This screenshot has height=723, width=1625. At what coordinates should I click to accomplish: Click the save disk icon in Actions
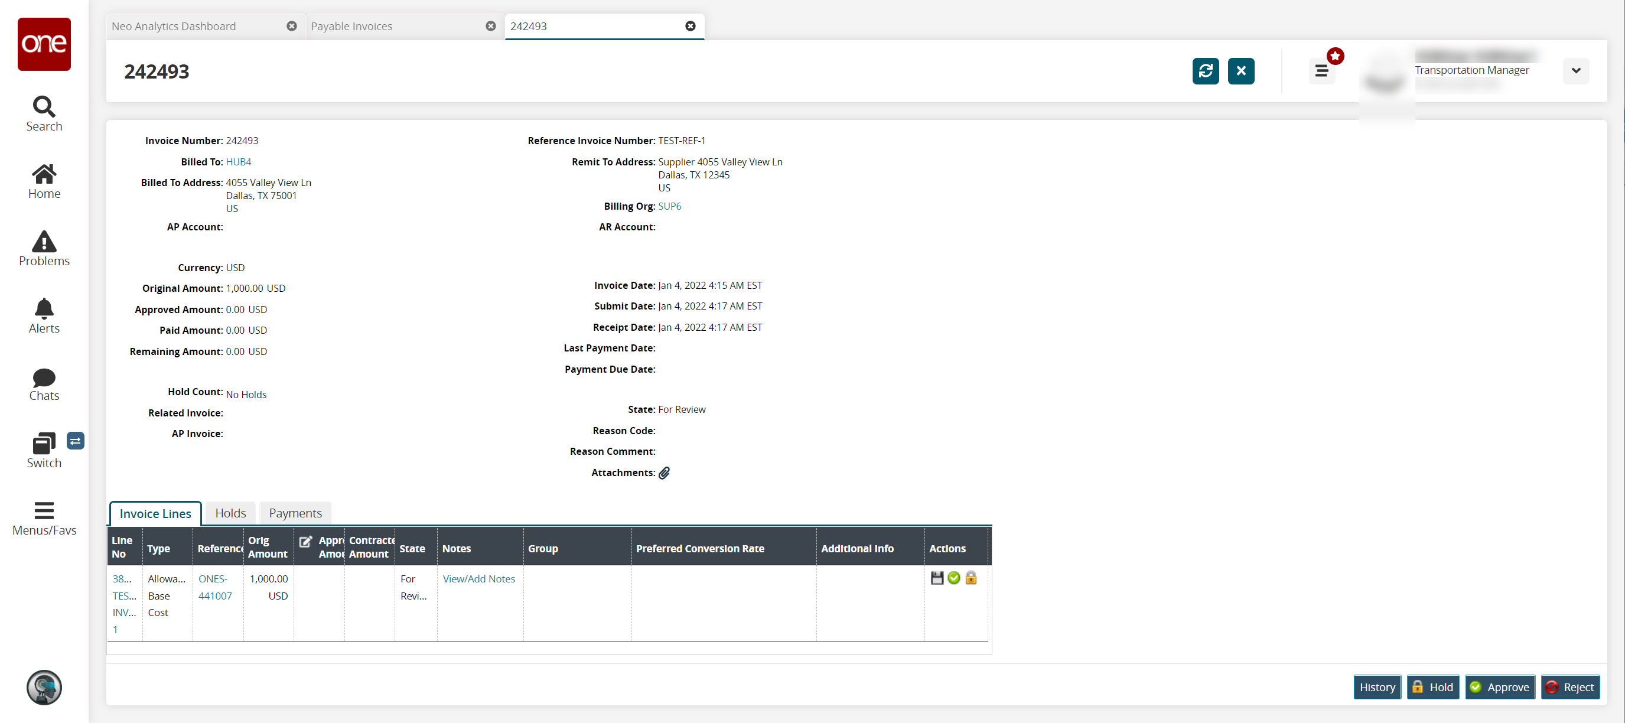937,577
